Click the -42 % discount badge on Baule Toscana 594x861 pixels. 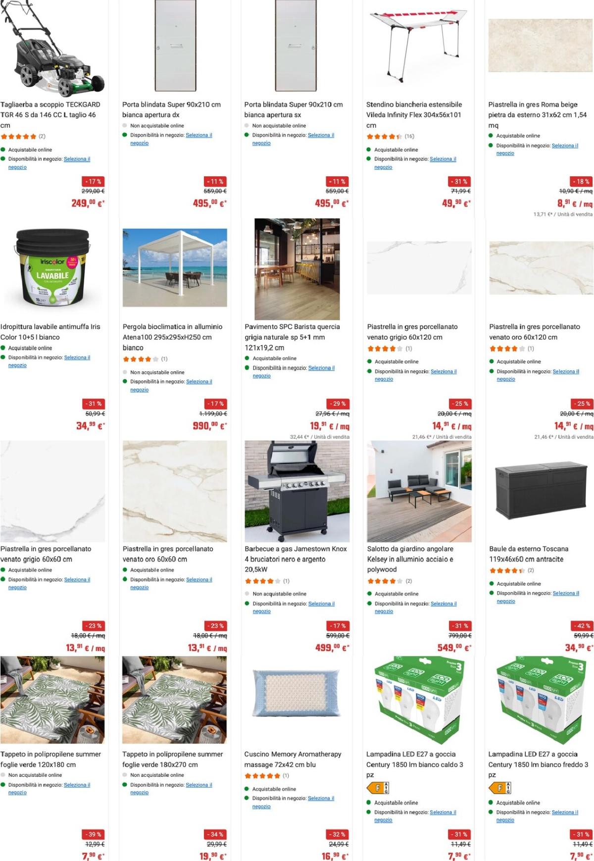click(582, 626)
